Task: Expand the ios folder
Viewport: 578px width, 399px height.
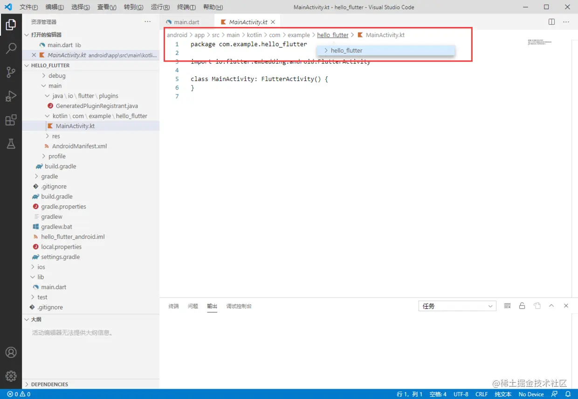Action: [41, 267]
